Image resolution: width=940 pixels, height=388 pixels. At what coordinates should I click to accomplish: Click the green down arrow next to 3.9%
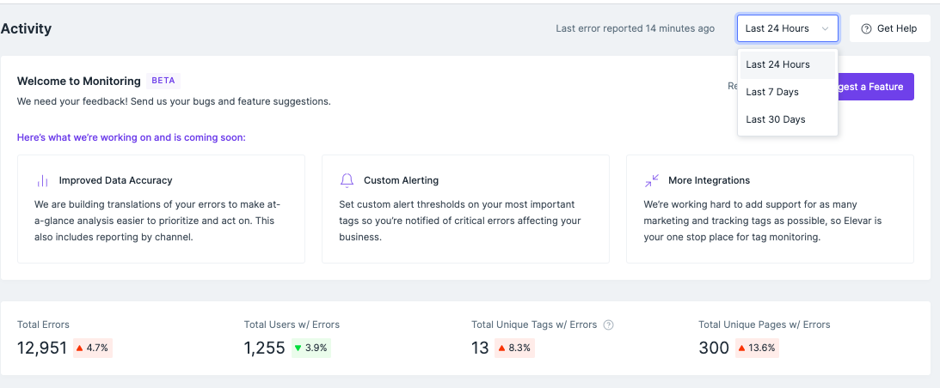[298, 348]
